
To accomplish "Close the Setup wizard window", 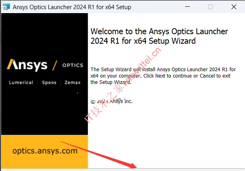I will pos(234,7).
